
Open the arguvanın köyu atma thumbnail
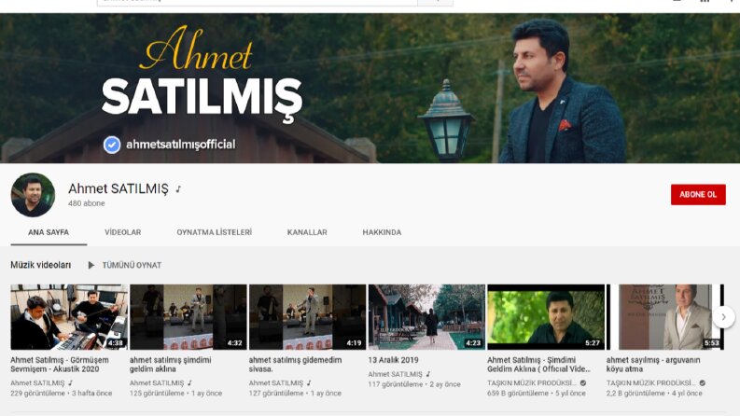tap(665, 317)
